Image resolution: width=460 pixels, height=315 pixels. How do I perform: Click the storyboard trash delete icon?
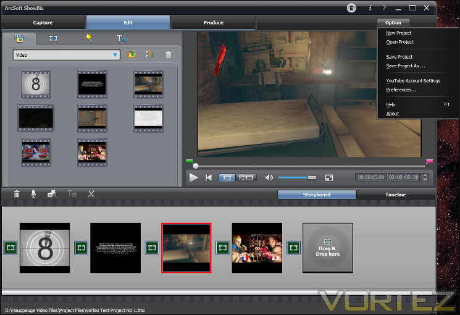17,194
